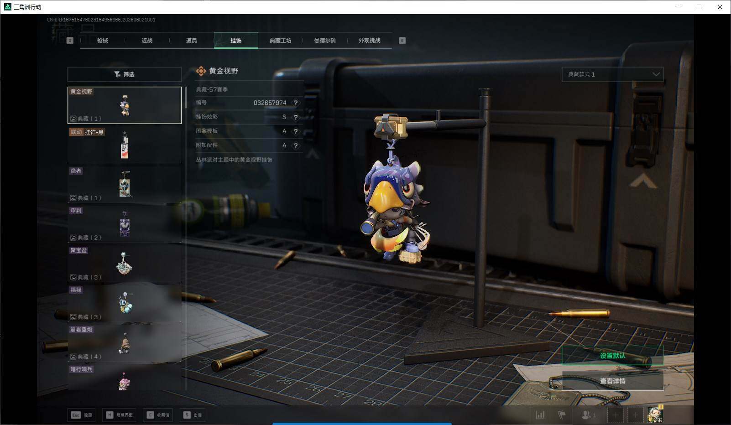Viewport: 731px width, 425px height.
Task: Click the question mark next to 挂饰炫彩
Action: point(296,117)
